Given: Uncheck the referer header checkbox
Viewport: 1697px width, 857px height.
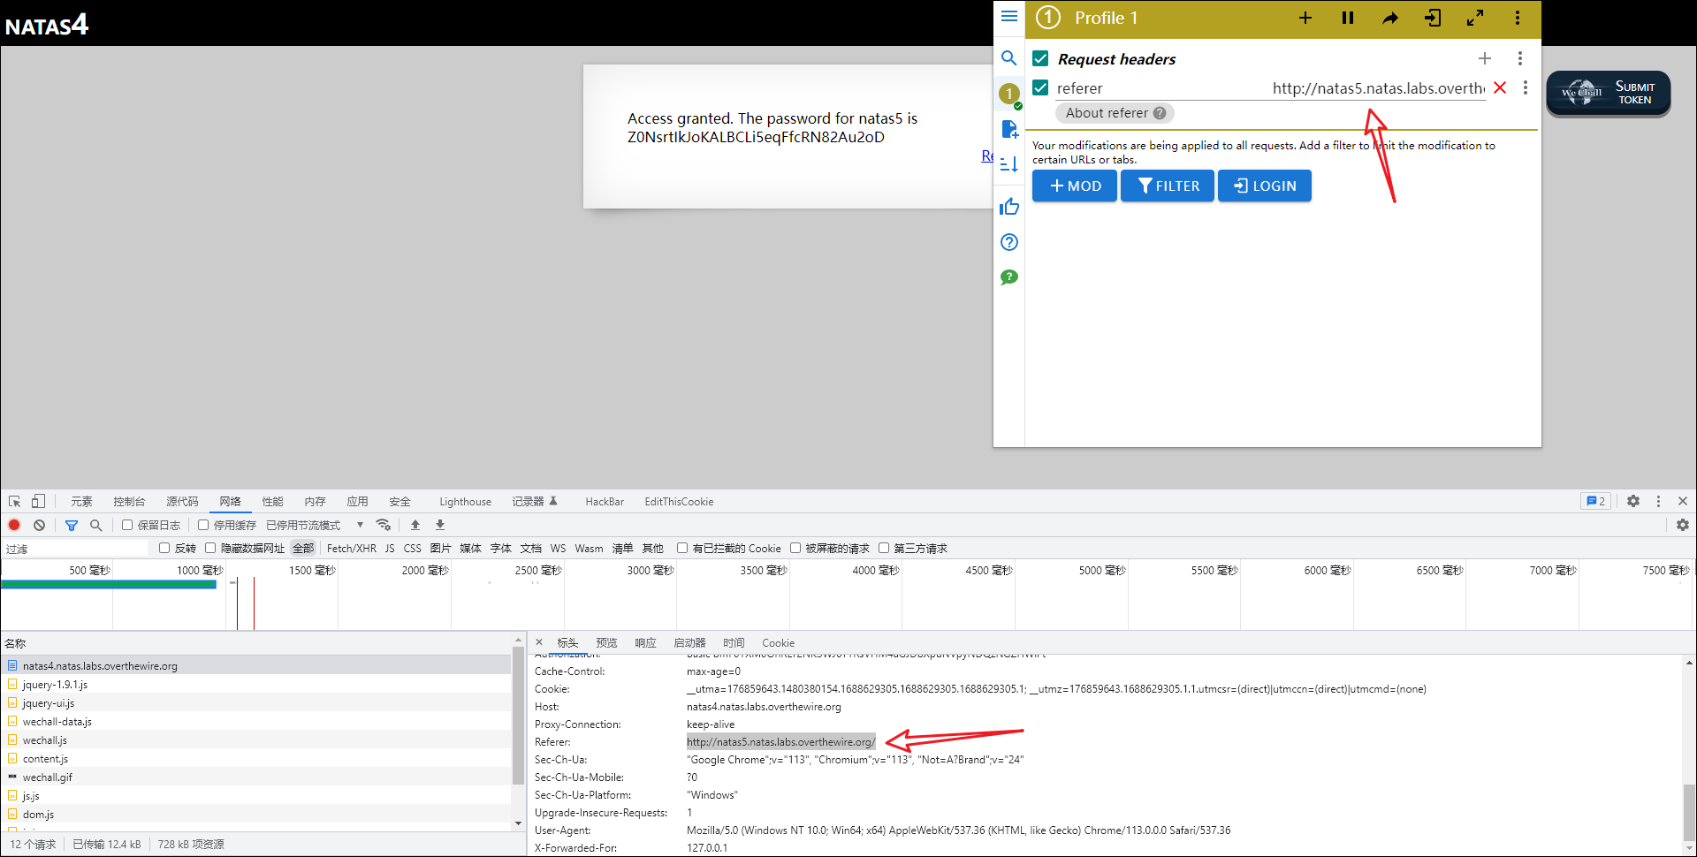Looking at the screenshot, I should point(1040,87).
